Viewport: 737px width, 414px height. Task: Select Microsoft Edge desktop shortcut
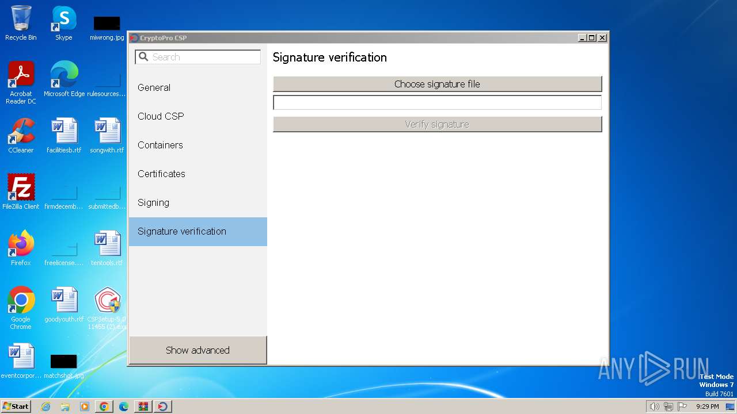(x=64, y=79)
